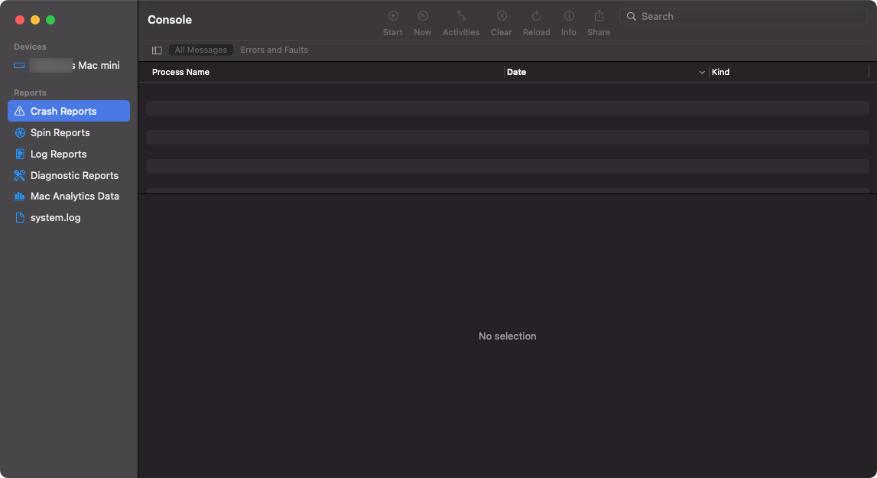Open the Activities toolbar icon
877x478 pixels.
(461, 16)
